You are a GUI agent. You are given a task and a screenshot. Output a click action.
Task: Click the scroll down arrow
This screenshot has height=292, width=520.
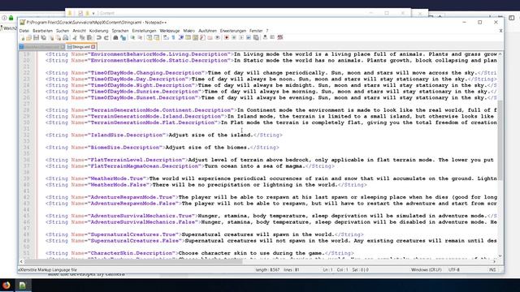(x=500, y=256)
